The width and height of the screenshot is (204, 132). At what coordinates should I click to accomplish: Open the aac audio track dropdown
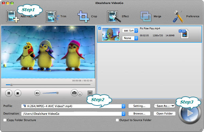pyautogui.click(x=130, y=31)
